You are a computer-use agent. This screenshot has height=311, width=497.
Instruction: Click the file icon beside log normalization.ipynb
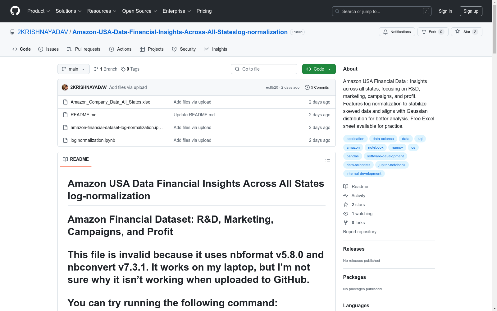(x=65, y=140)
